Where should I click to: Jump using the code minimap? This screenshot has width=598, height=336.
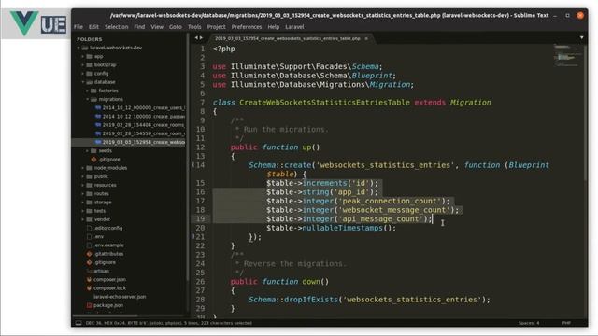[566, 56]
